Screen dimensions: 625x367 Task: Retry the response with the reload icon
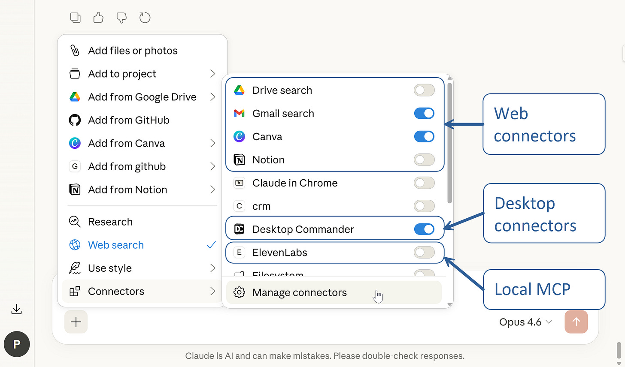coord(145,18)
